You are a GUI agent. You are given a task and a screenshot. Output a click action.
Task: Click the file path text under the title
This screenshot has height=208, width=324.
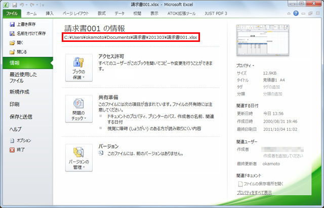coord(131,37)
